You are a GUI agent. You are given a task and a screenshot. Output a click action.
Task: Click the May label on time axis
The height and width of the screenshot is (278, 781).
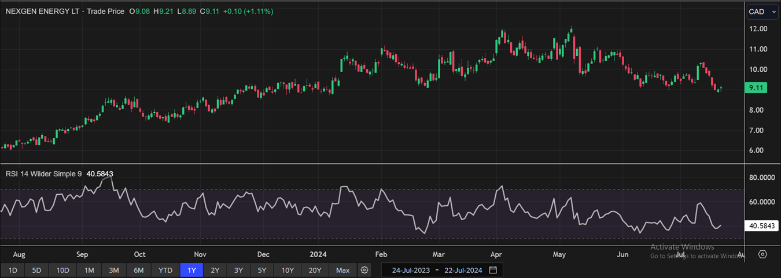(x=559, y=254)
